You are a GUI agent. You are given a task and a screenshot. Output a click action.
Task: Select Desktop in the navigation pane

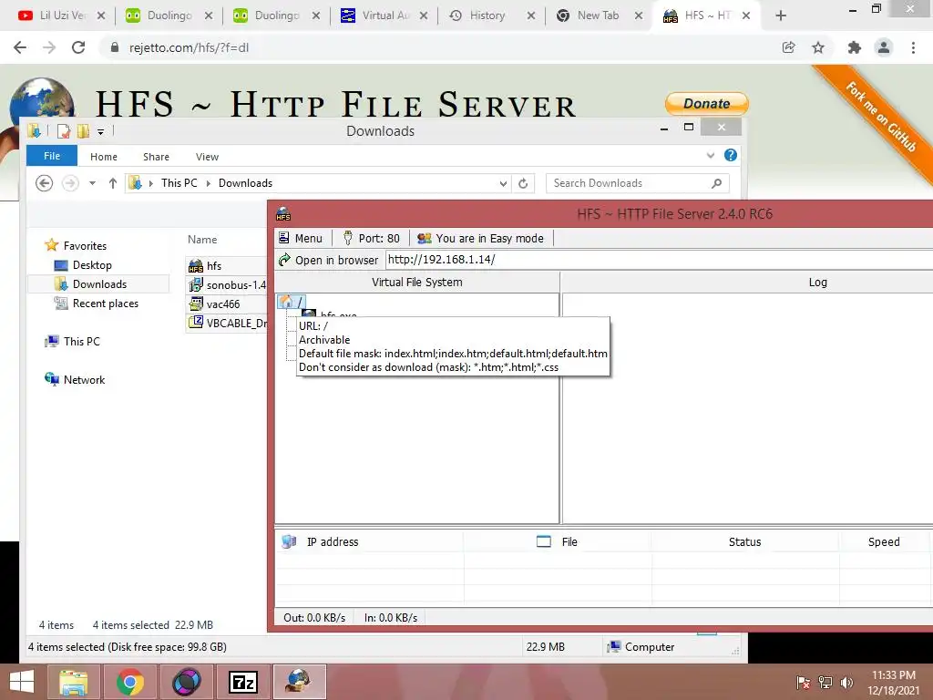[x=83, y=265]
